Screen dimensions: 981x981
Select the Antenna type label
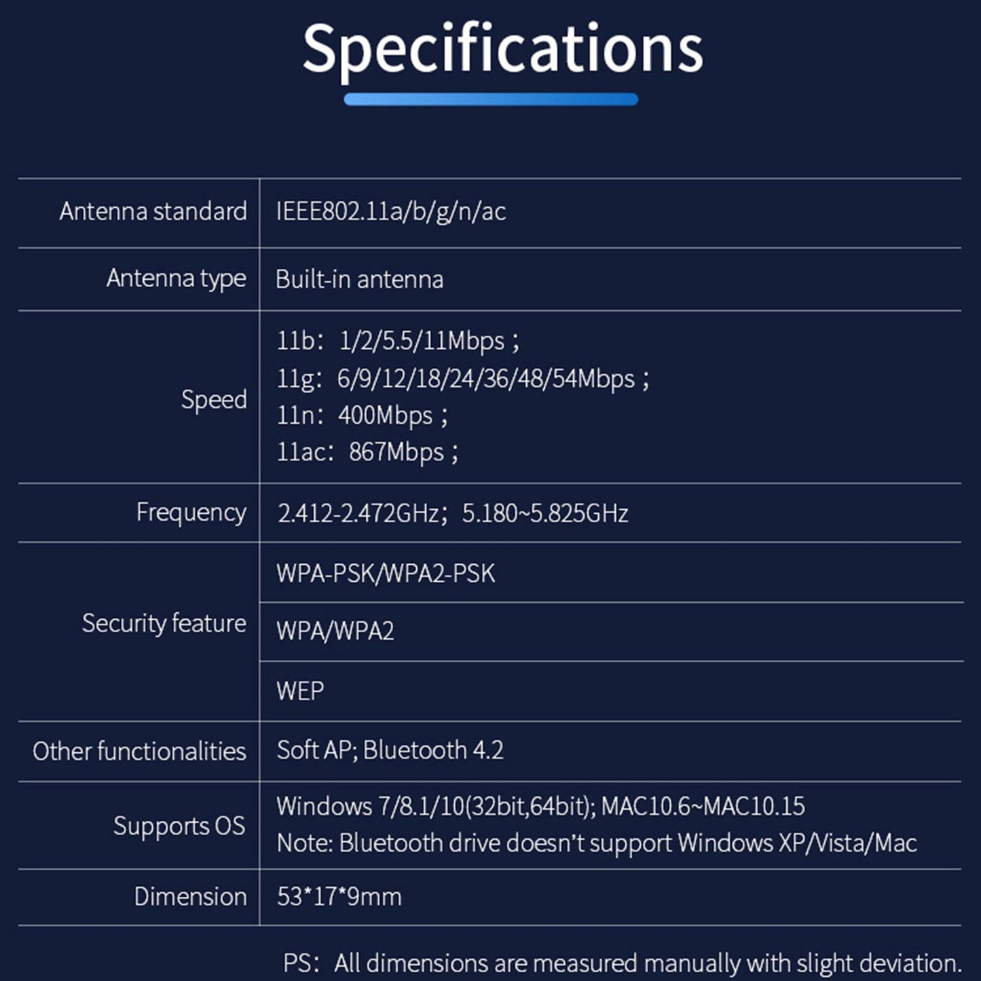coord(176,278)
